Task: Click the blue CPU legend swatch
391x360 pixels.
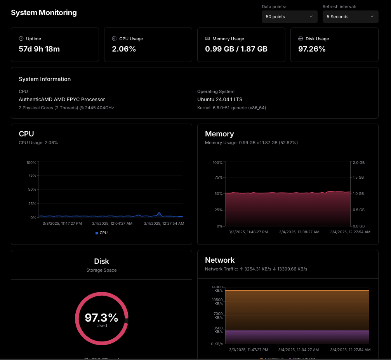Action: point(97,233)
